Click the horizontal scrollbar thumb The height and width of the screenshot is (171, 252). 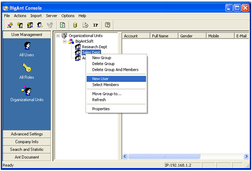[164, 156]
